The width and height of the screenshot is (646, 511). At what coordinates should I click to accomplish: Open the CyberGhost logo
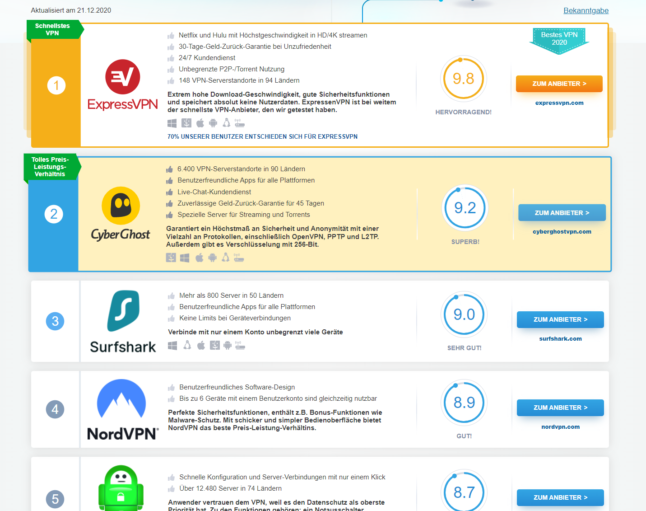pos(121,214)
